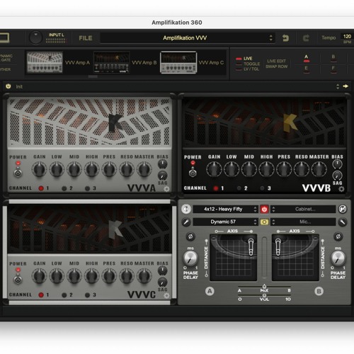Screen dimensions: 354x354
Task: Click the redo arrow icon beside Tempo
Action: click(306, 38)
